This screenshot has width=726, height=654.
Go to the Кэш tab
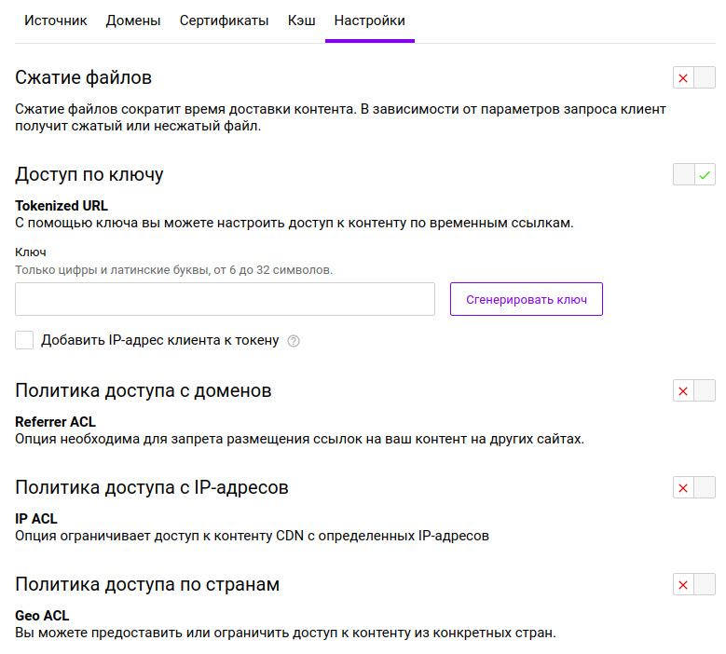(x=301, y=20)
